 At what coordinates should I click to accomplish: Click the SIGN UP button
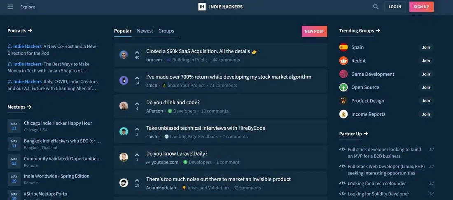[x=422, y=7]
